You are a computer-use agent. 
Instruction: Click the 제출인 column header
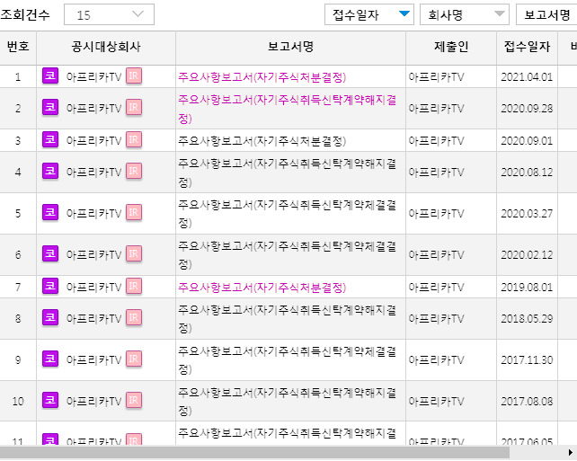point(451,47)
